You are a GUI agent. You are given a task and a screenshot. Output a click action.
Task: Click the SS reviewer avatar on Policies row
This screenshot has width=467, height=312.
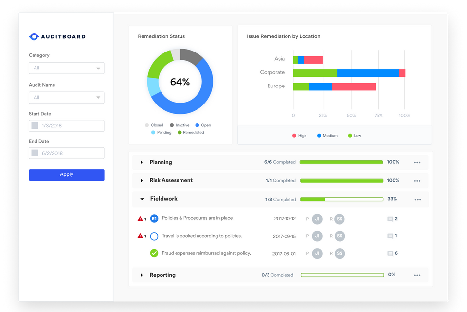click(x=339, y=219)
